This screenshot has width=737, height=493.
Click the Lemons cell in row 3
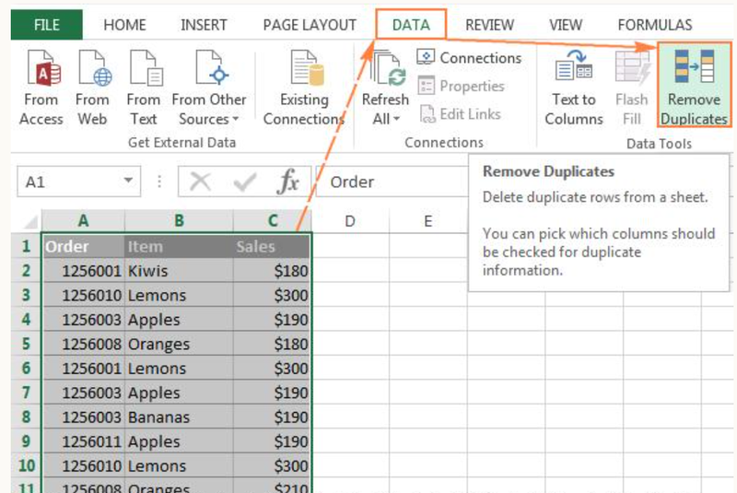click(179, 295)
